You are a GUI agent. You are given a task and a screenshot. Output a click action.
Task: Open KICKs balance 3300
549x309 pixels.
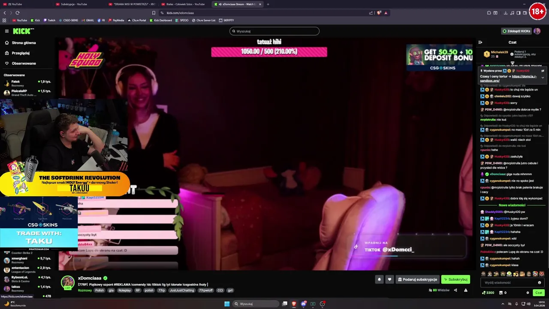click(488, 293)
